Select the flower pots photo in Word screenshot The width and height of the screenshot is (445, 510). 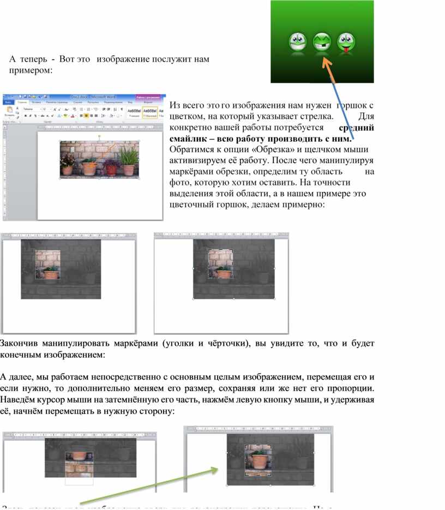[99, 159]
